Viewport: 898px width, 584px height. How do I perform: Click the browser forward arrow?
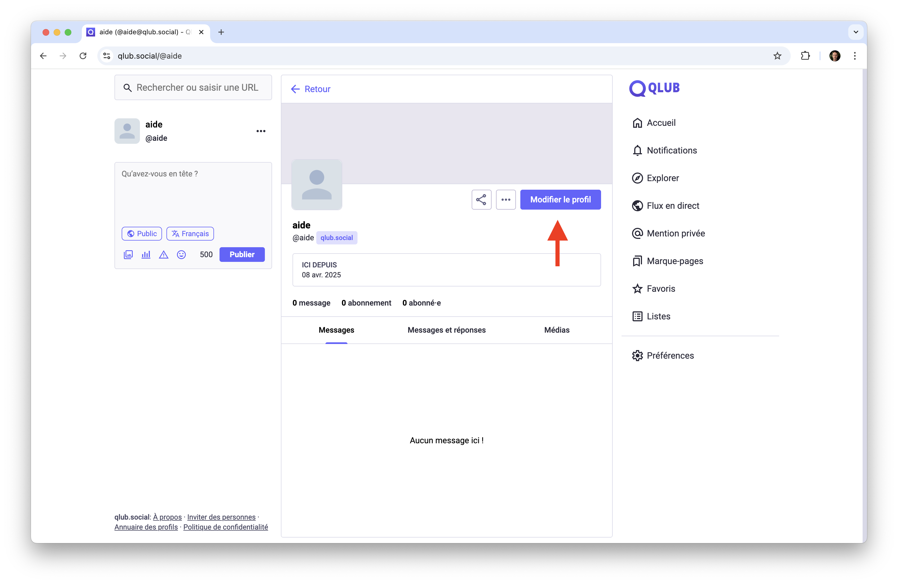point(63,56)
